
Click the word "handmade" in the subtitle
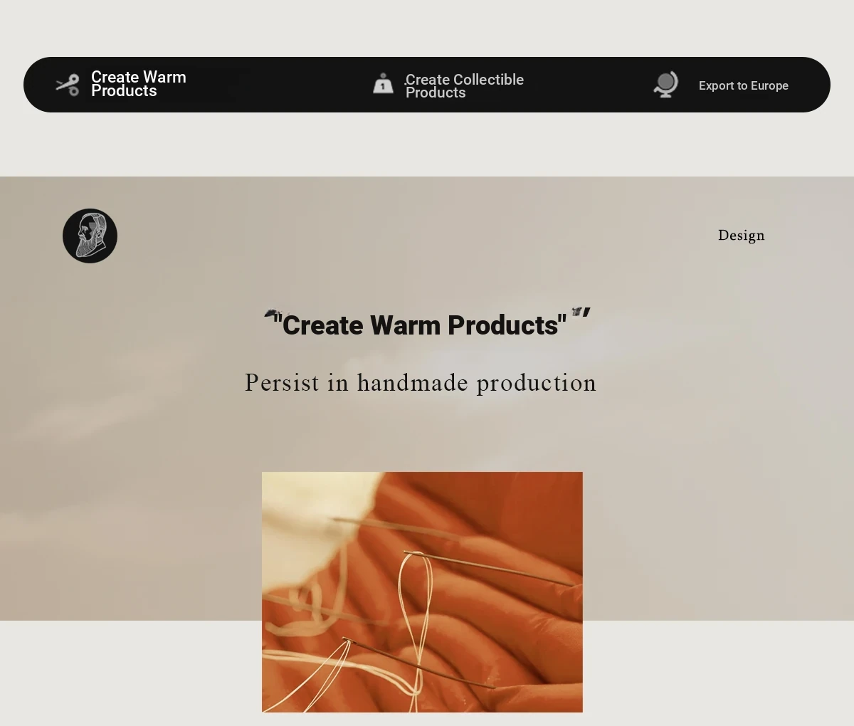pos(413,382)
